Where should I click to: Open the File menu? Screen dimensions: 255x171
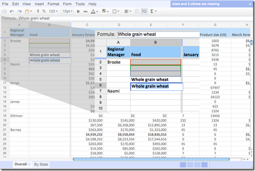(x=5, y=4)
